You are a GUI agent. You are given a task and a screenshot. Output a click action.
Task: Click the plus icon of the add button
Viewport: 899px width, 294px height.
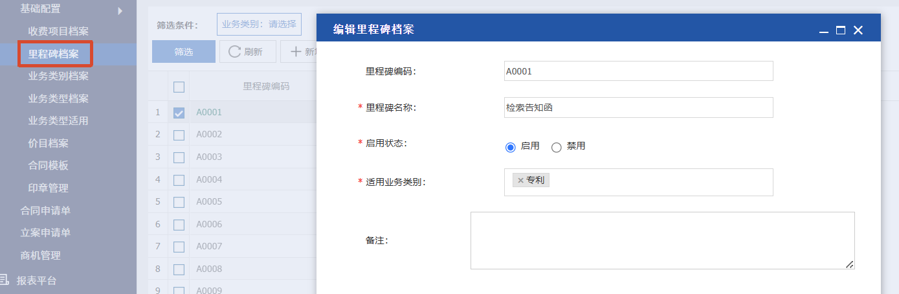(x=296, y=52)
